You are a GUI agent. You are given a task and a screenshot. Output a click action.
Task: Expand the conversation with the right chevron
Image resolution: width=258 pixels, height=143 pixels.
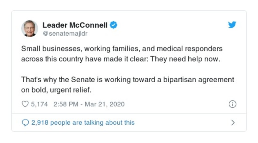pos(233,122)
